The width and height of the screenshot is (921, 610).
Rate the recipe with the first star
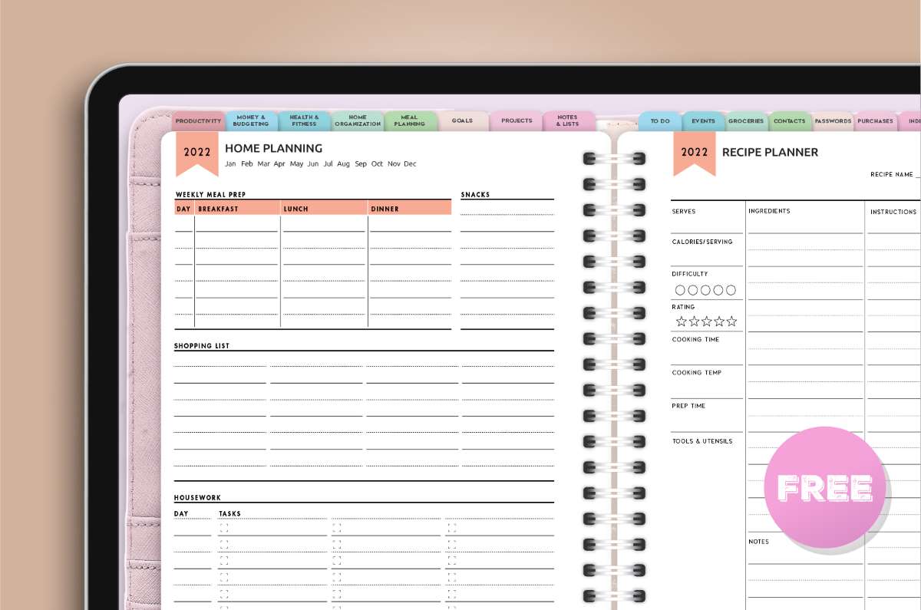click(x=681, y=321)
